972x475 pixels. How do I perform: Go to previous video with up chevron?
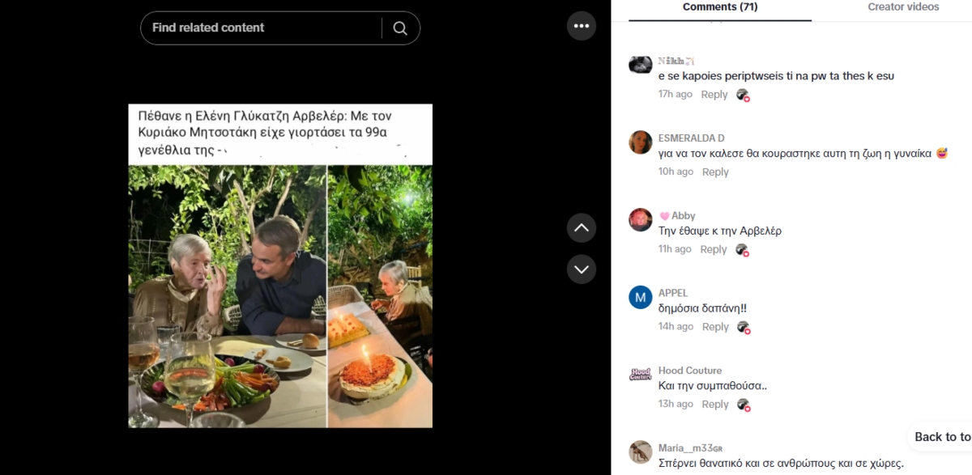[582, 228]
